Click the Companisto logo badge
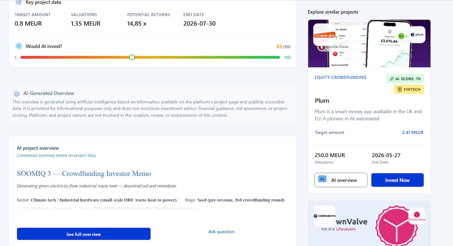 pyautogui.click(x=324, y=216)
